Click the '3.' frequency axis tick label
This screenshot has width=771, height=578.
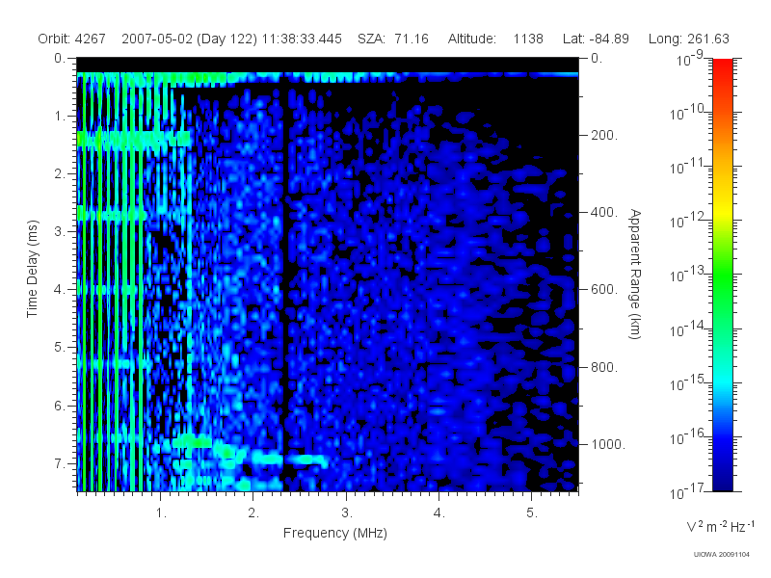tap(347, 512)
